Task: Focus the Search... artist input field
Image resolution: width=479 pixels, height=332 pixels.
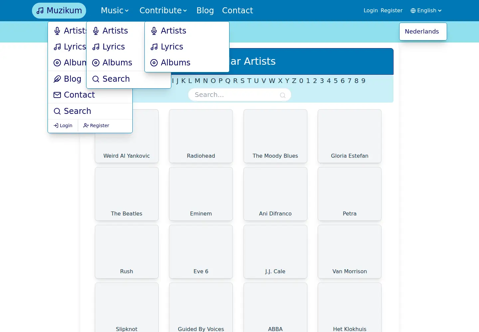Action: pos(239,95)
